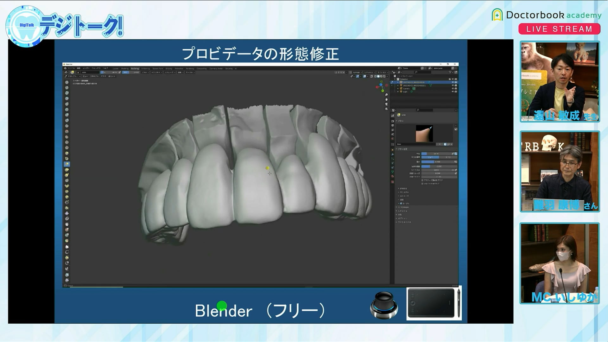Set radius unit to シーン
This screenshot has height=342, width=608.
click(448, 157)
